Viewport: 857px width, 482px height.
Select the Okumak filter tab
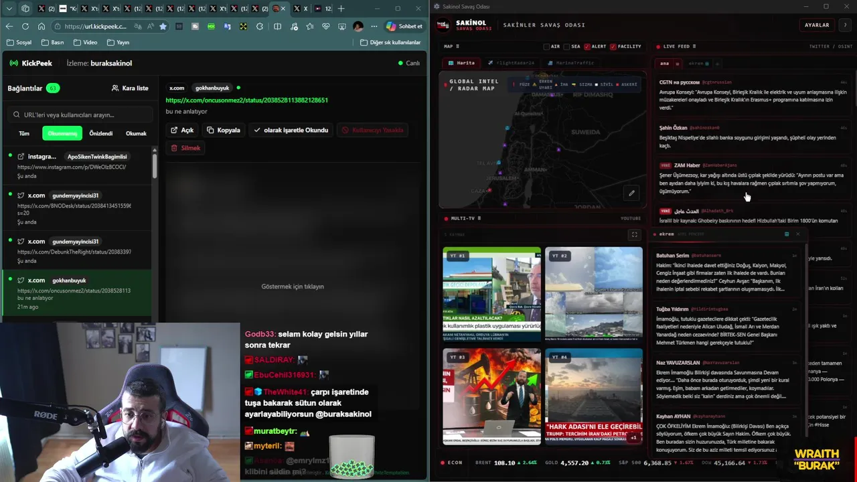[x=136, y=133]
